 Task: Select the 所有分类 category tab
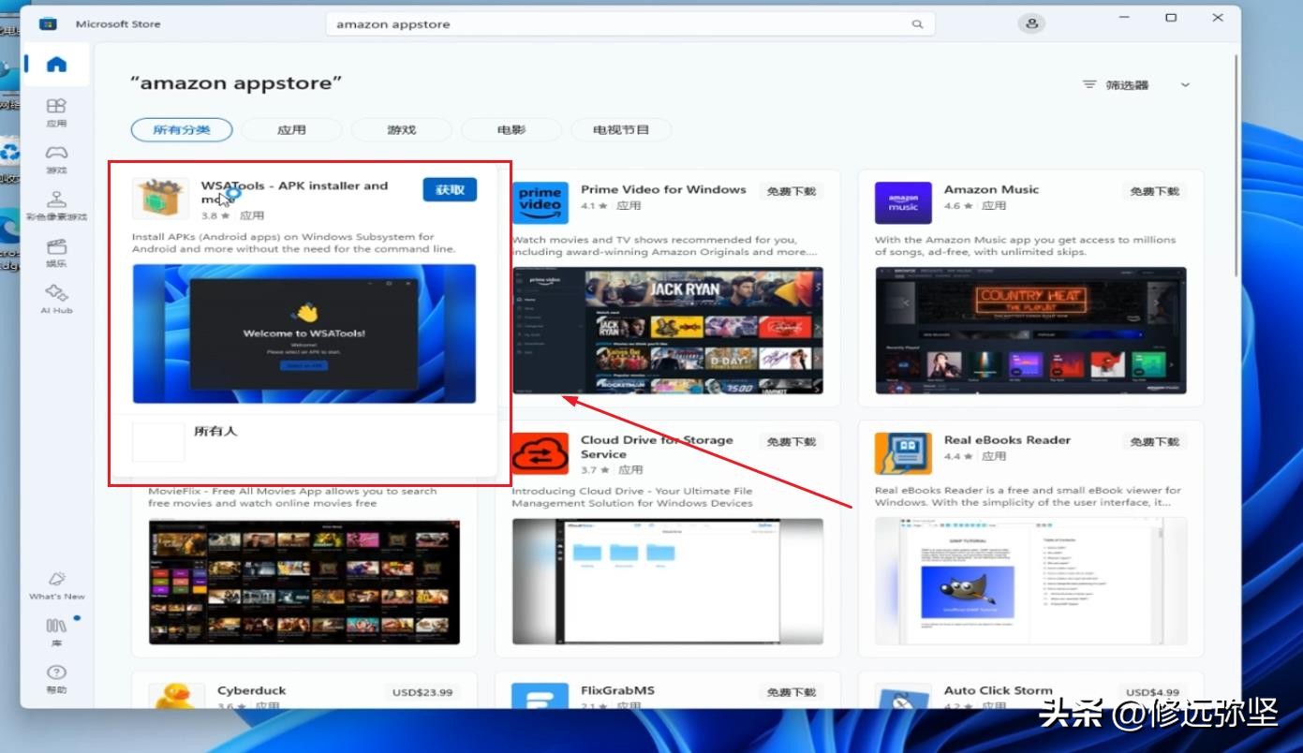tap(182, 129)
